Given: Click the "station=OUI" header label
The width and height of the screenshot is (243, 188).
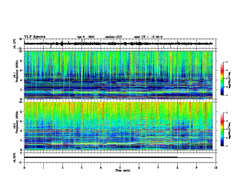Looking at the screenshot, I should point(114,37).
